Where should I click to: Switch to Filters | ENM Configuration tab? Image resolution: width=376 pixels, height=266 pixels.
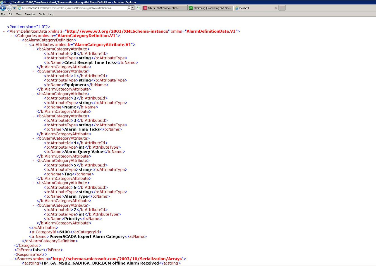pyautogui.click(x=165, y=8)
